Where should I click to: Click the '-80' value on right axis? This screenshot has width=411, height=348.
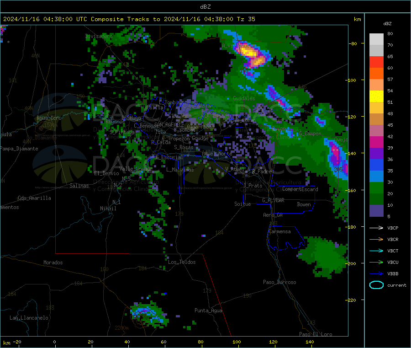pyautogui.click(x=353, y=43)
